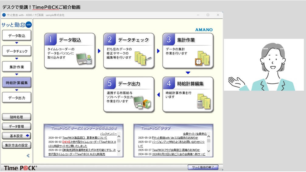Open the 夏季休業について news link
Screen dimensions: 306x172
(x=85, y=138)
